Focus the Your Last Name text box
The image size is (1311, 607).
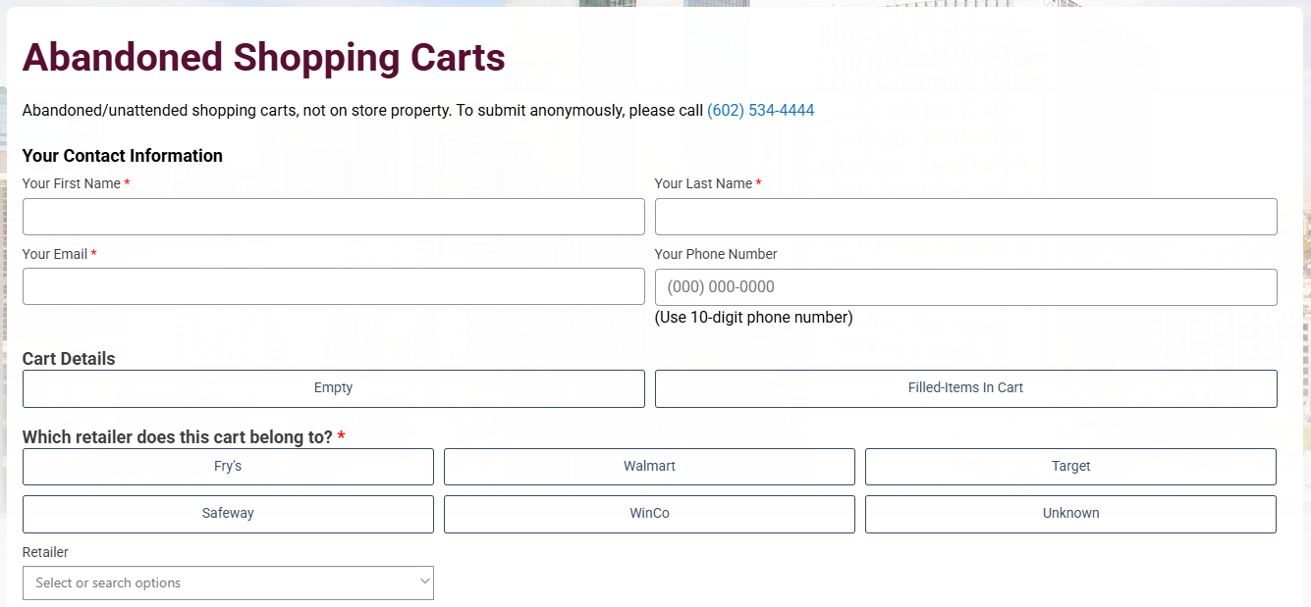click(965, 217)
